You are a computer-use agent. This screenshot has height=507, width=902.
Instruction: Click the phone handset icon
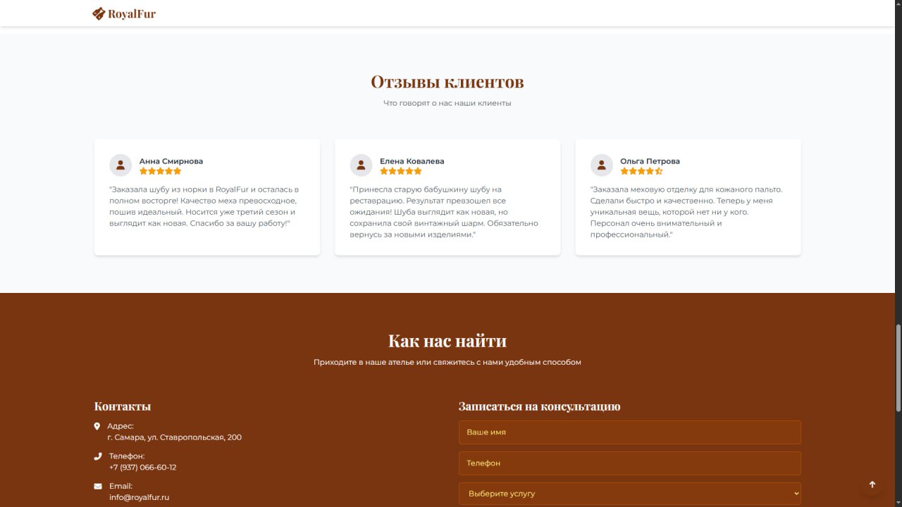pos(98,456)
